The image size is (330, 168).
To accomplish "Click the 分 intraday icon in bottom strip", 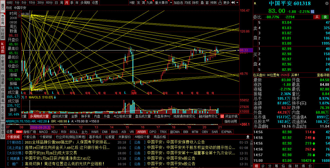I will pyautogui.click(x=270, y=166).
